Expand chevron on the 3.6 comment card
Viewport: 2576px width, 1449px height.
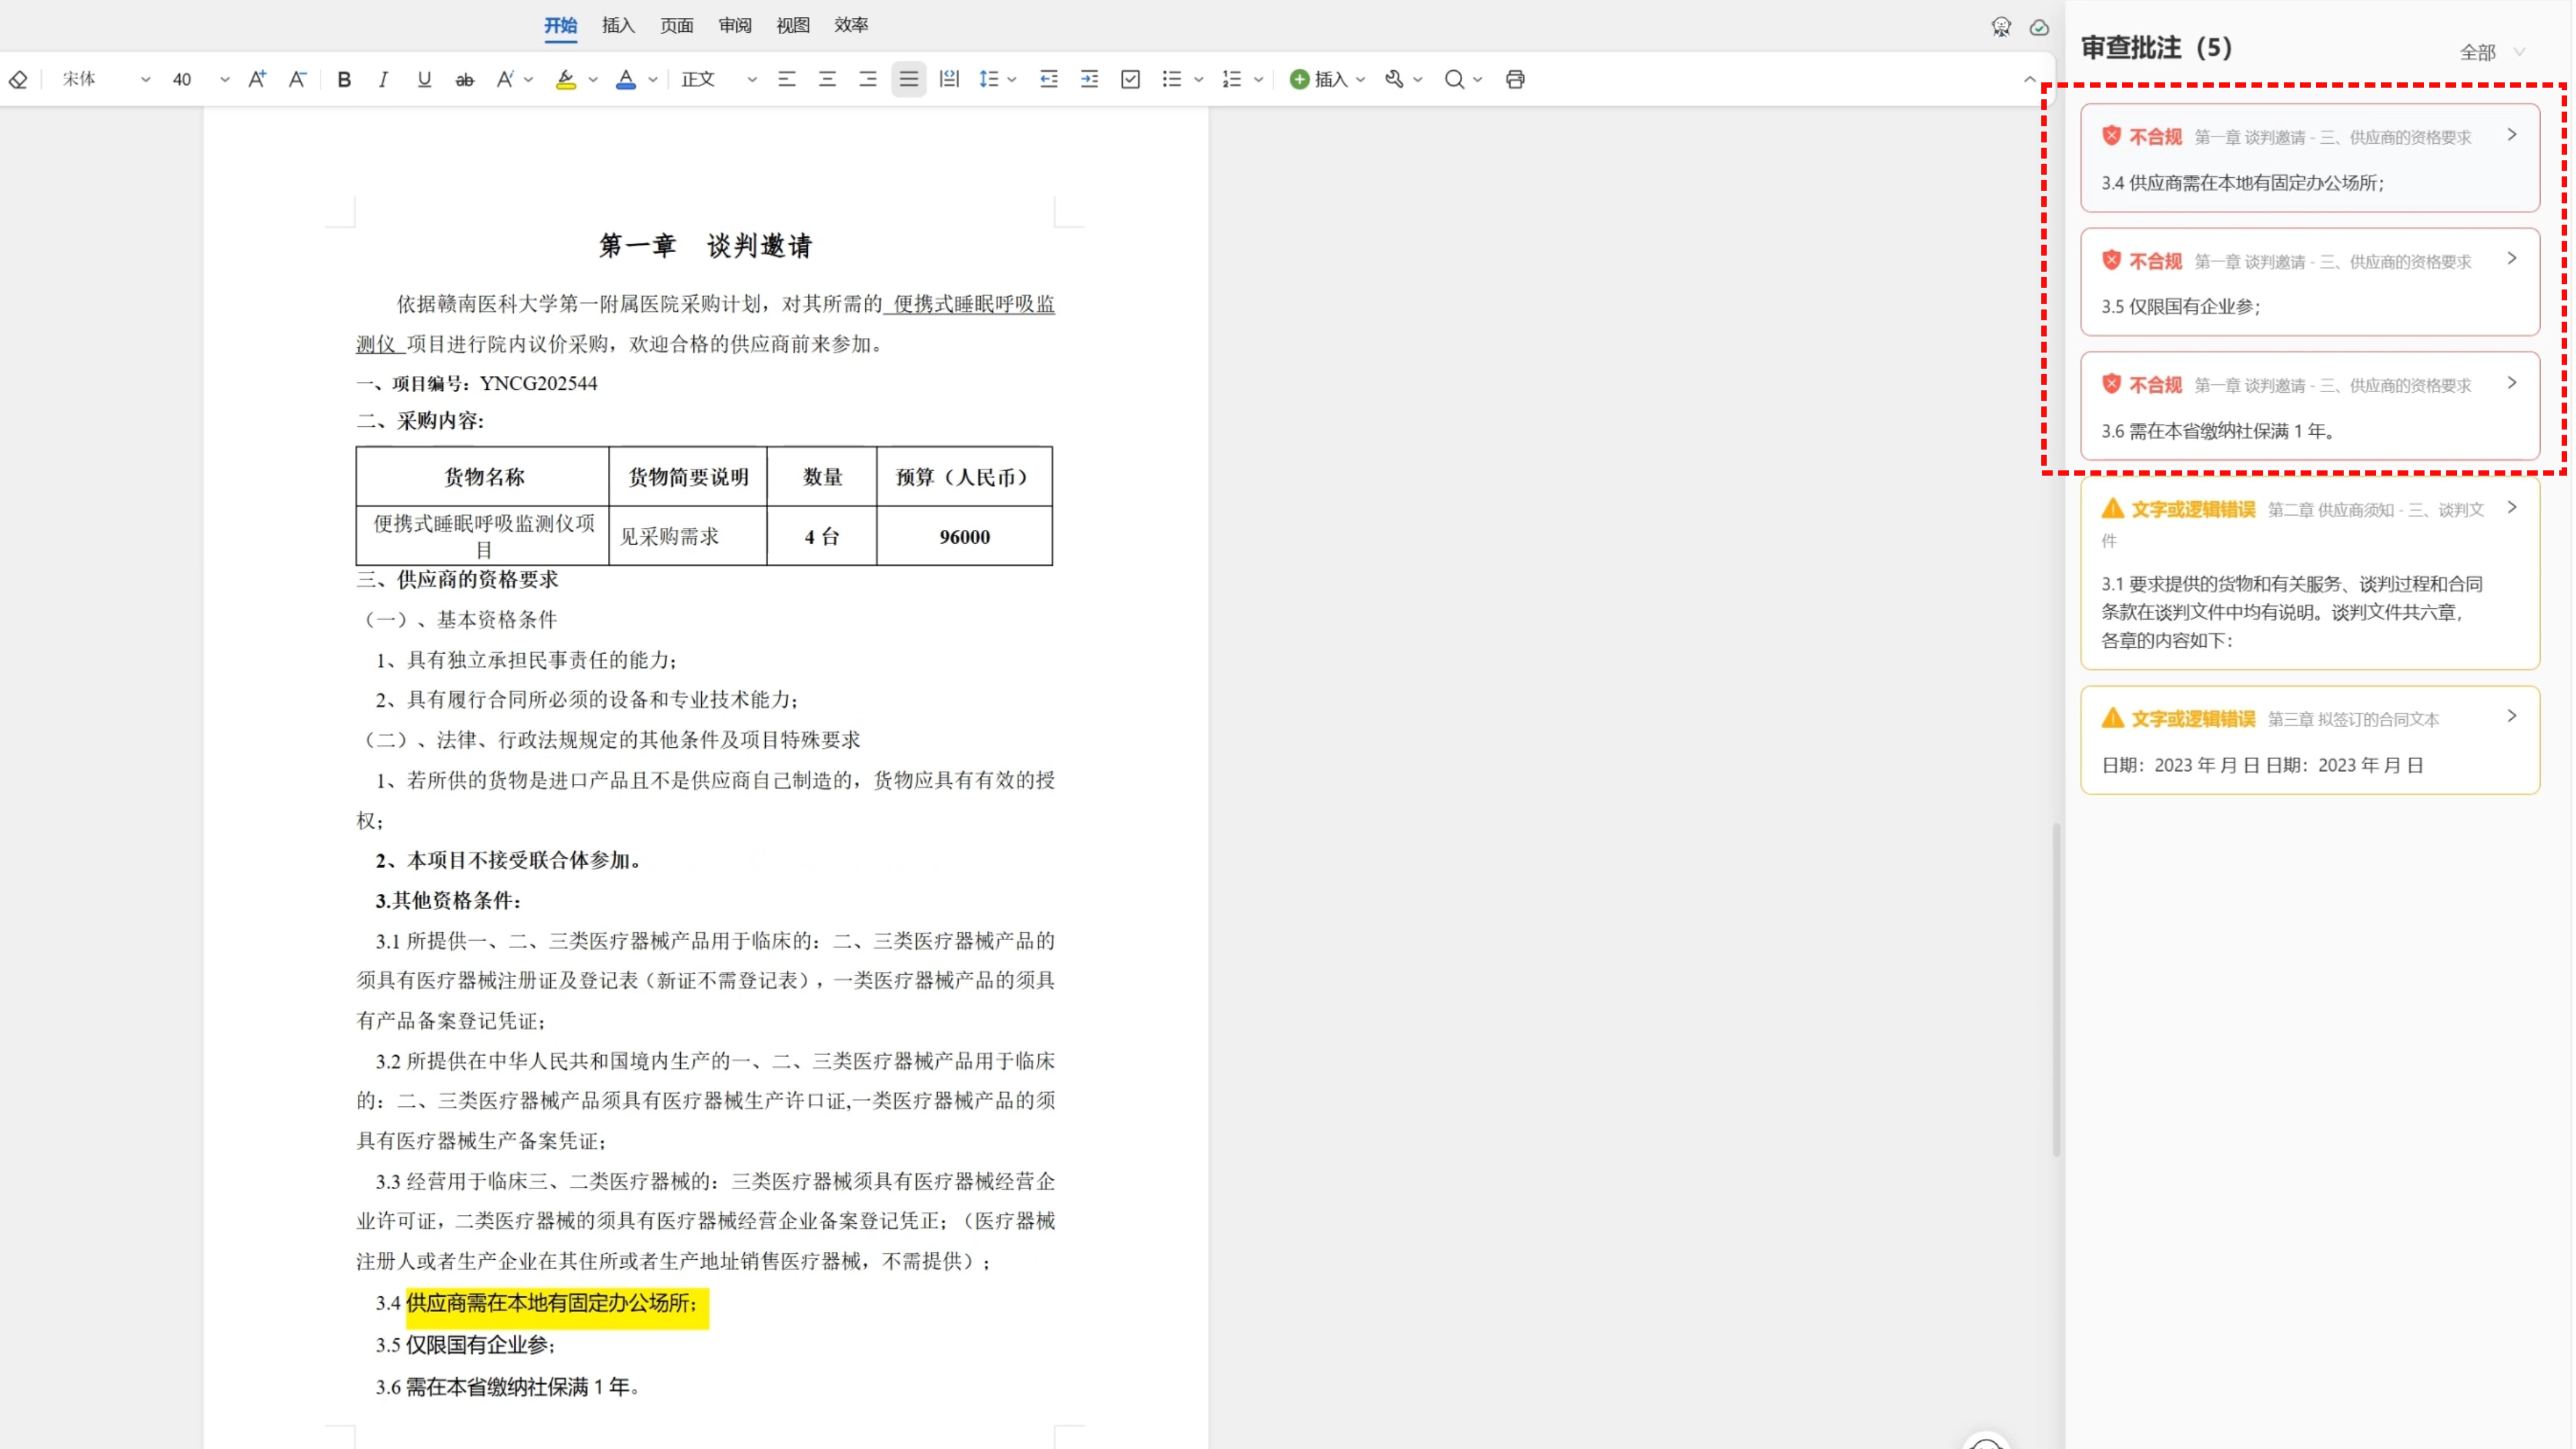pos(2511,383)
